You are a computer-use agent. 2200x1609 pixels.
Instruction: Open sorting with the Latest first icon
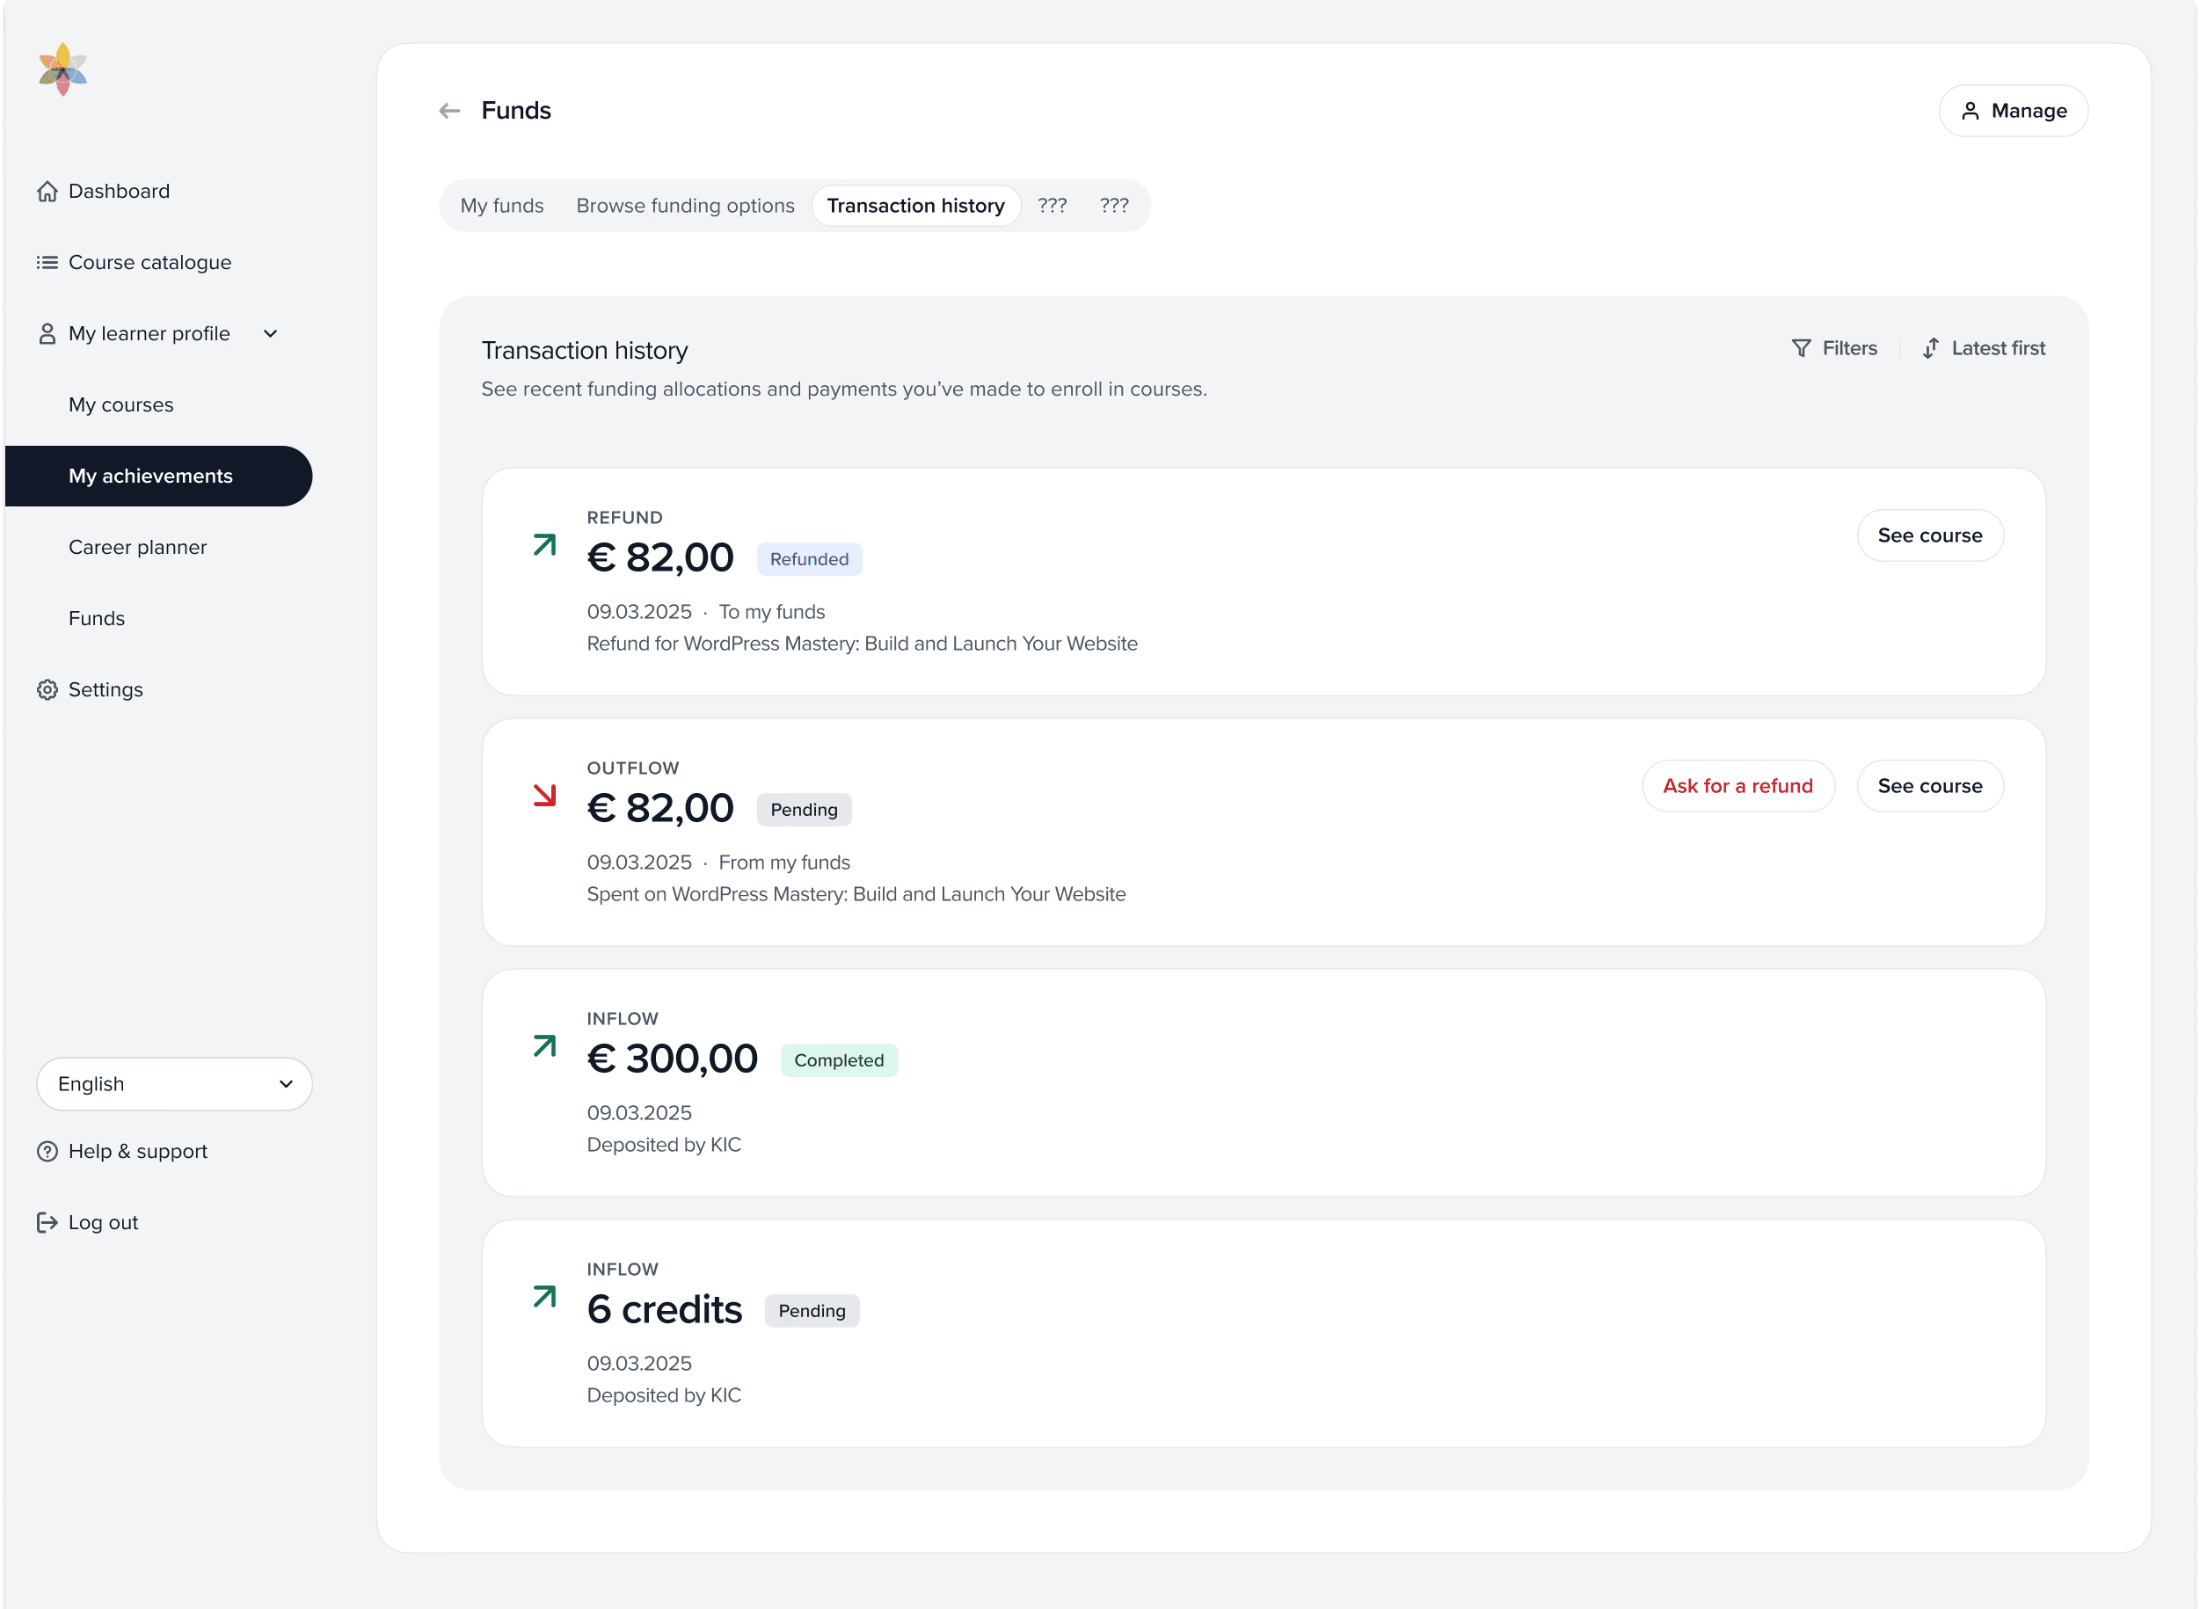(x=1932, y=347)
